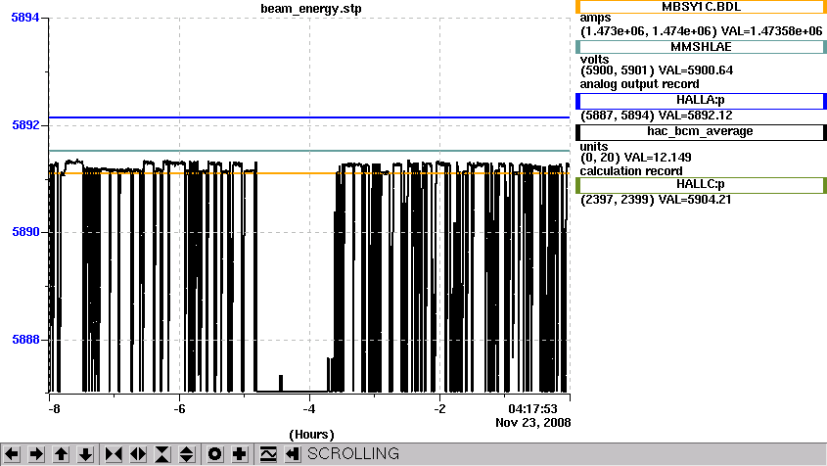Click the -2 hours axis tick label

coord(439,409)
